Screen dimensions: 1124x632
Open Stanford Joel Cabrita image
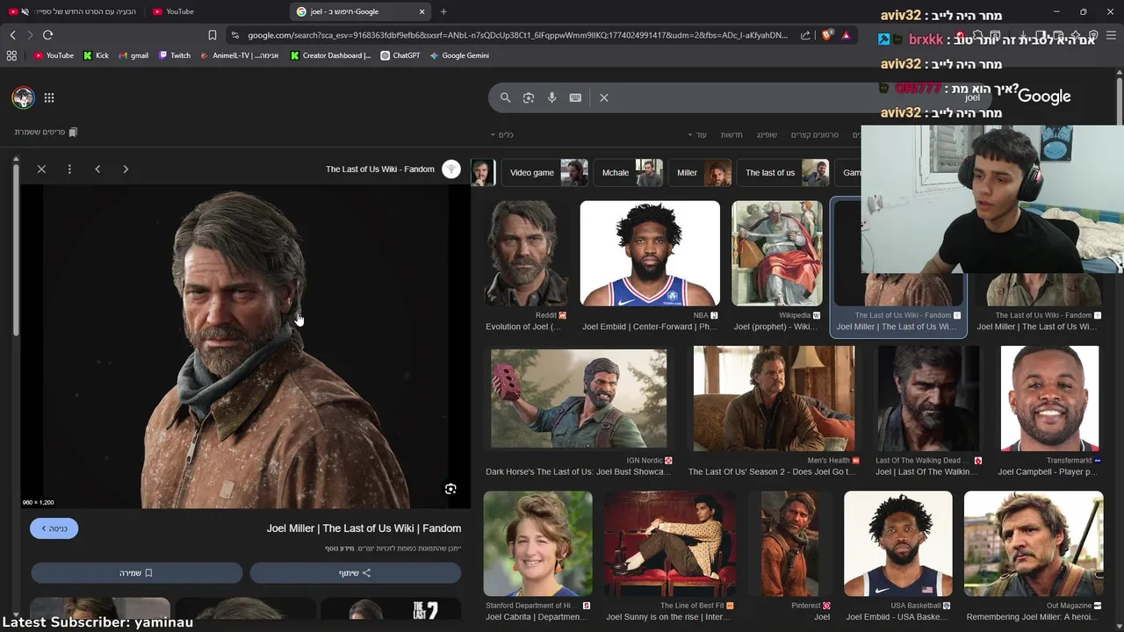(537, 543)
